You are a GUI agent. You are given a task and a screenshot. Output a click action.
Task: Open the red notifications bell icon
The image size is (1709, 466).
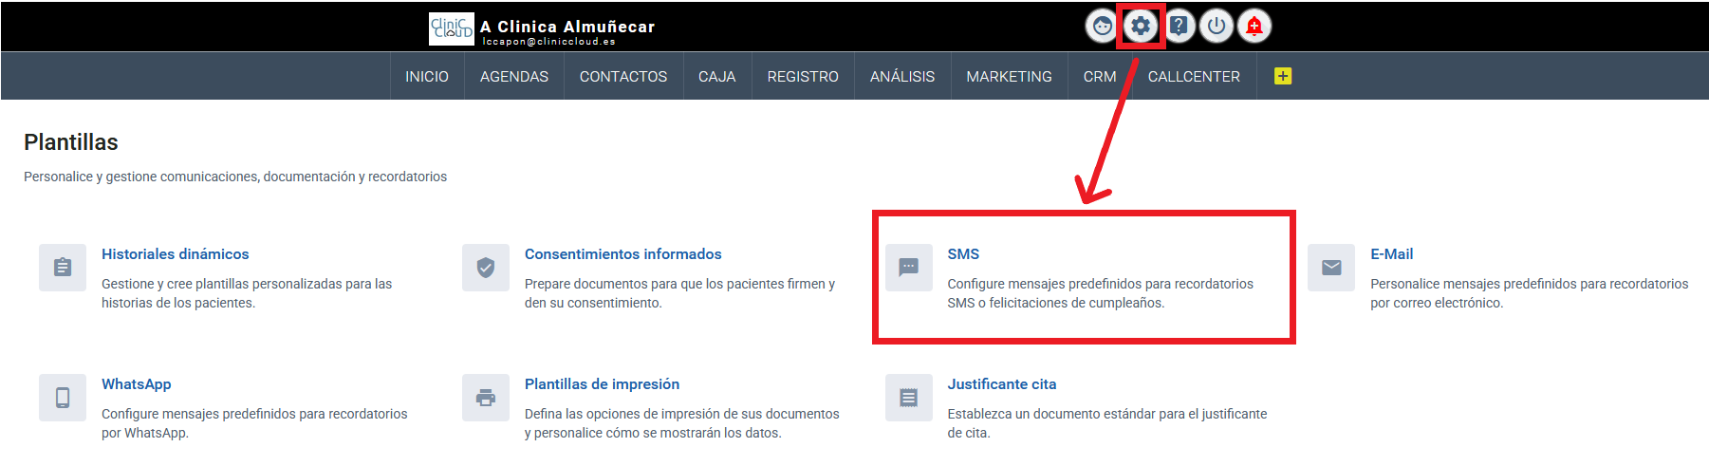pyautogui.click(x=1254, y=27)
